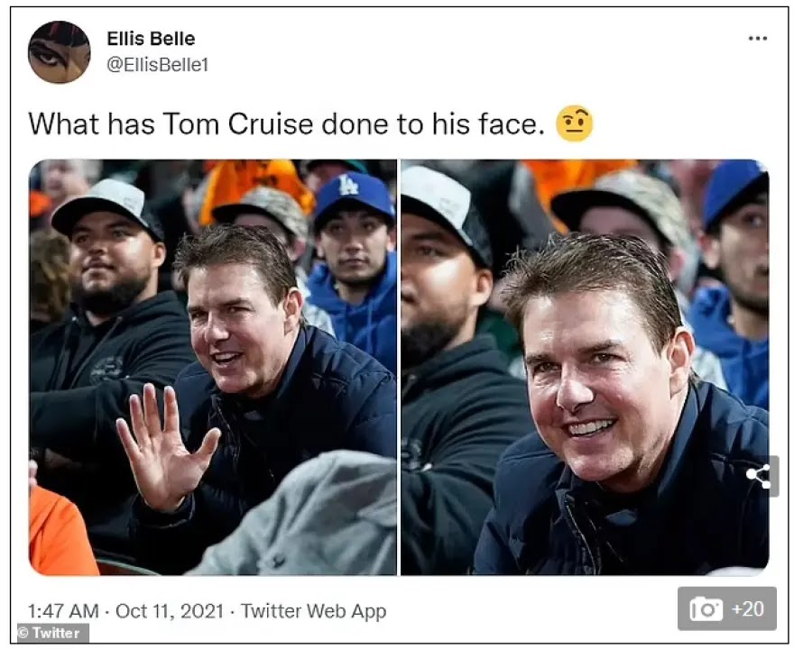Image resolution: width=794 pixels, height=649 pixels.
Task: Click the blue LA cap in left photo
Action: 353,196
